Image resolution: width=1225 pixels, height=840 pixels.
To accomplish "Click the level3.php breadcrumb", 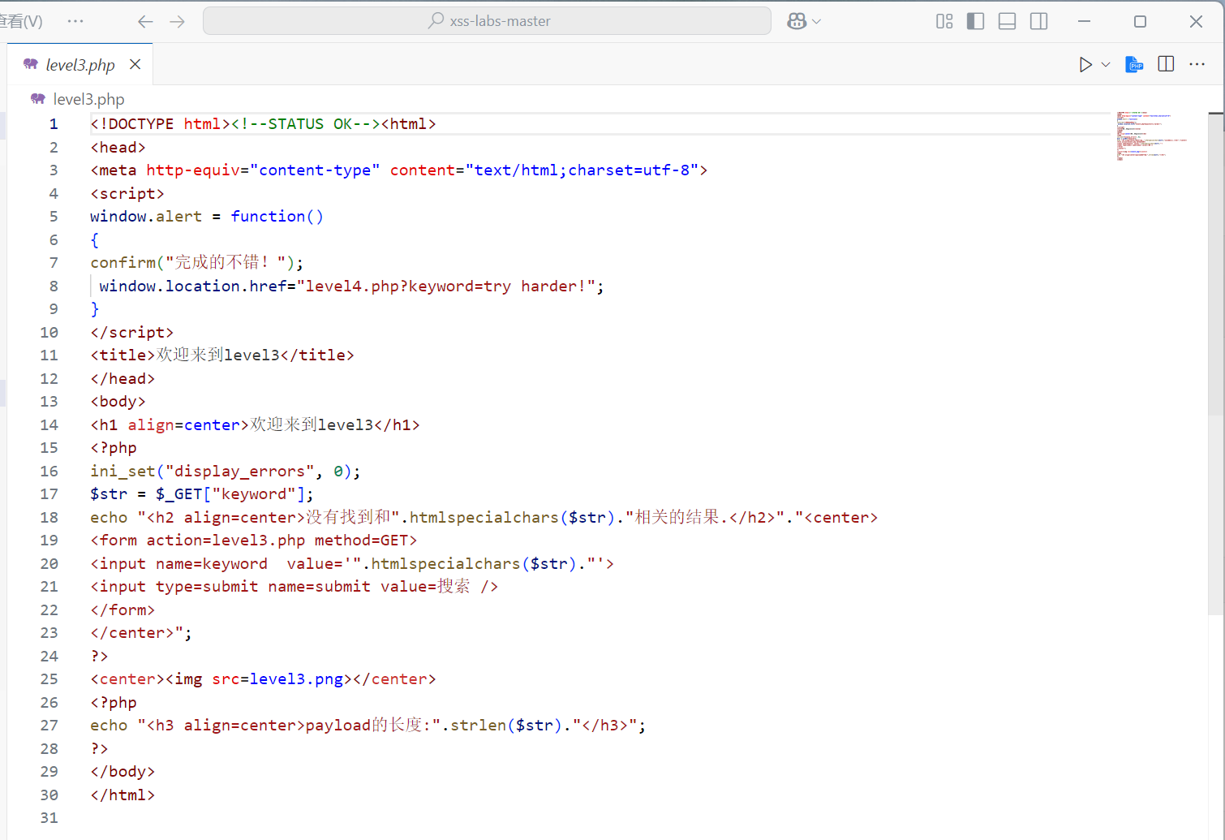I will click(88, 99).
